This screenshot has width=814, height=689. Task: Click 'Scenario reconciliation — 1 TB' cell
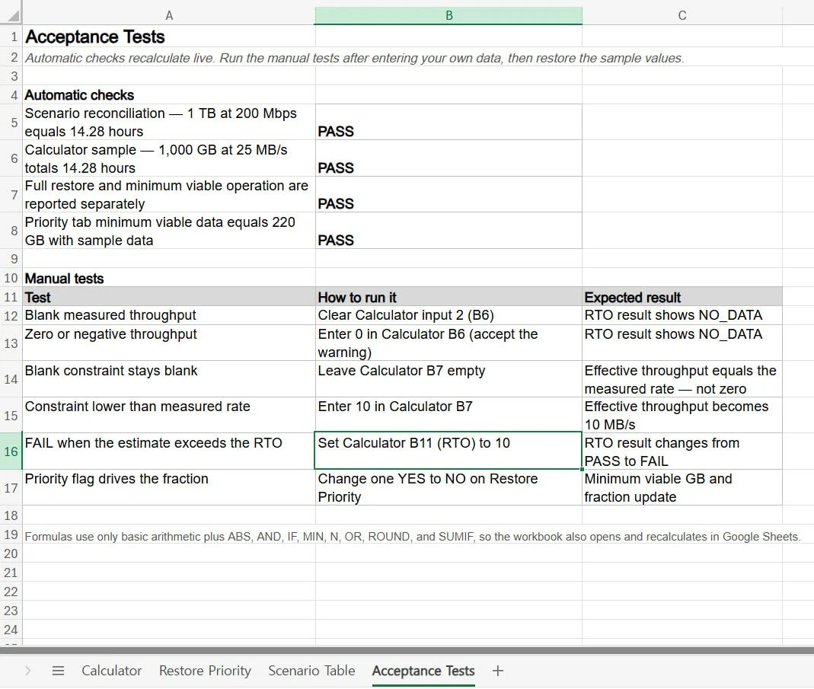(x=169, y=122)
